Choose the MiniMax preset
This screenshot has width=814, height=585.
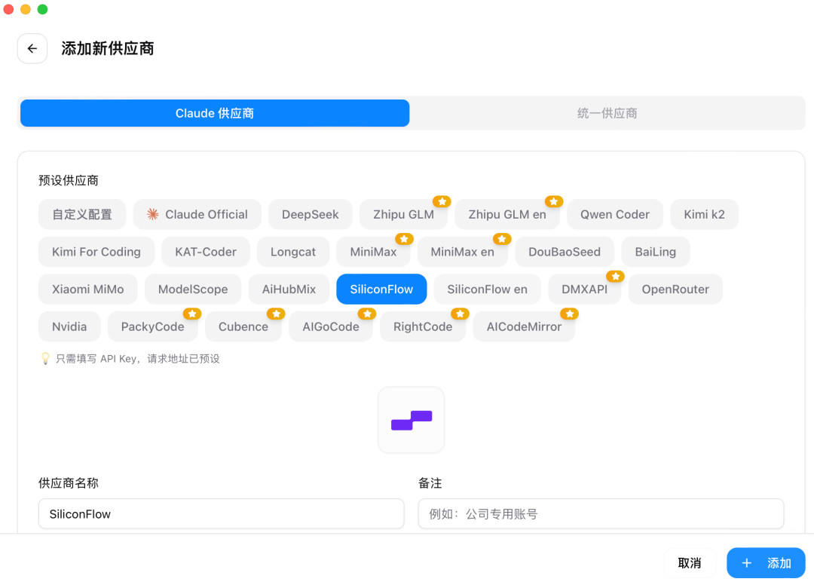[373, 252]
